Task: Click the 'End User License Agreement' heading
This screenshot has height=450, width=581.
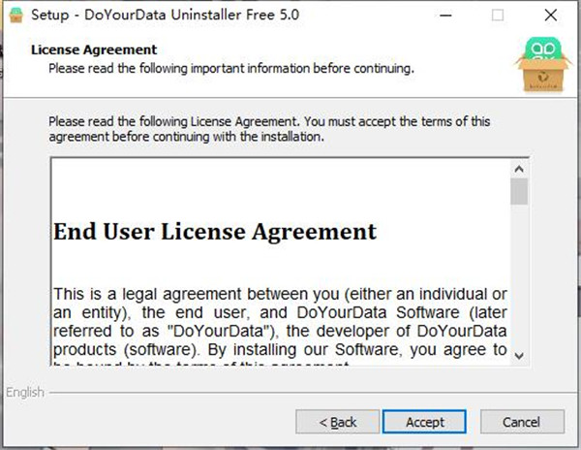Action: point(215,232)
